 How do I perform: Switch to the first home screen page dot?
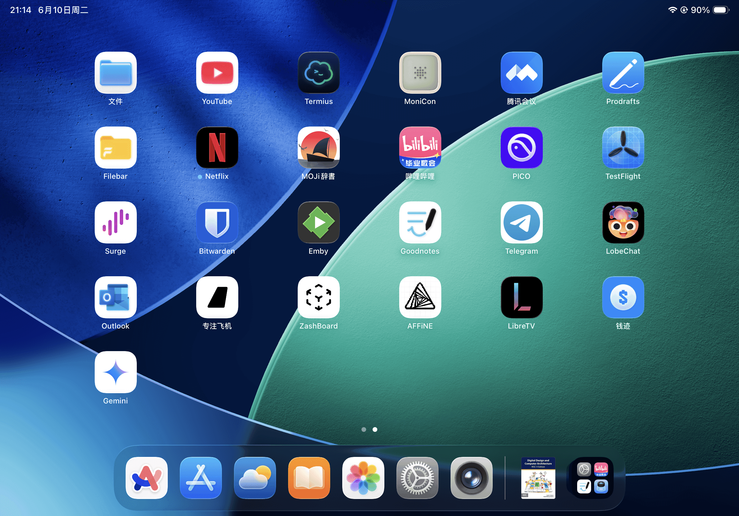(x=364, y=429)
